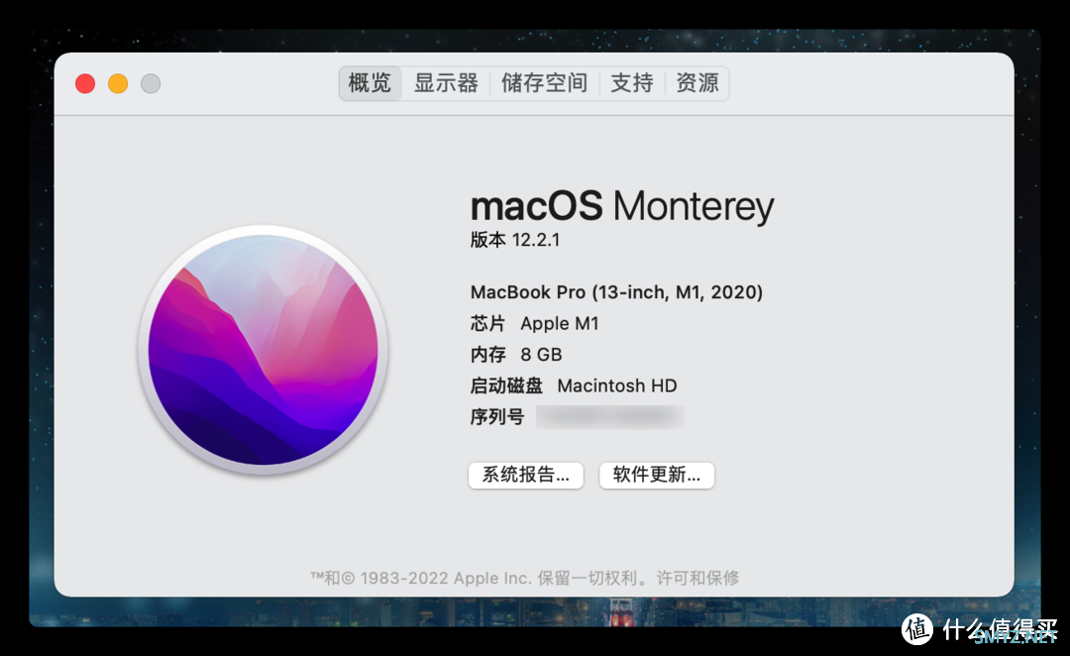Click the blurred 序列号 value

pyautogui.click(x=610, y=417)
